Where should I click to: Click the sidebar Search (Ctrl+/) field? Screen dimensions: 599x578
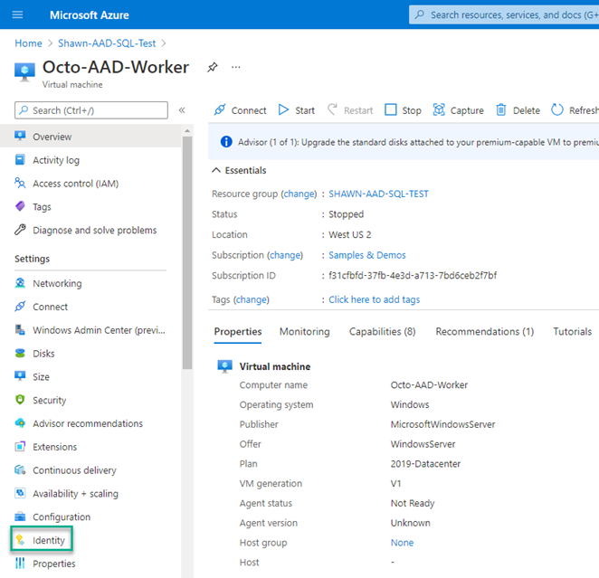[91, 110]
